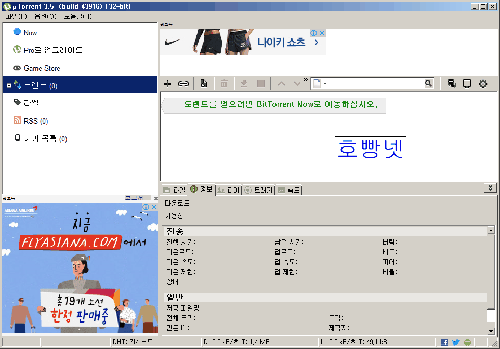Expand the 토렌트 tree node

click(x=9, y=85)
